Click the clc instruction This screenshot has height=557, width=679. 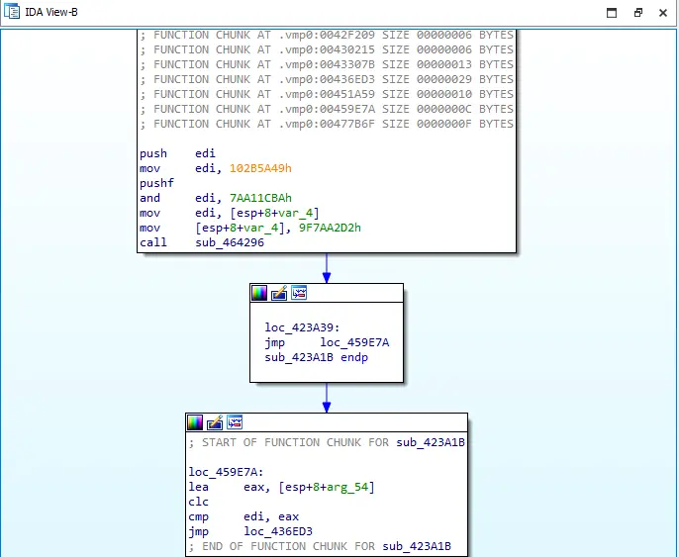coord(199,502)
